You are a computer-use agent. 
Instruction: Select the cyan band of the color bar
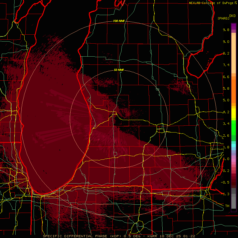click(234, 145)
